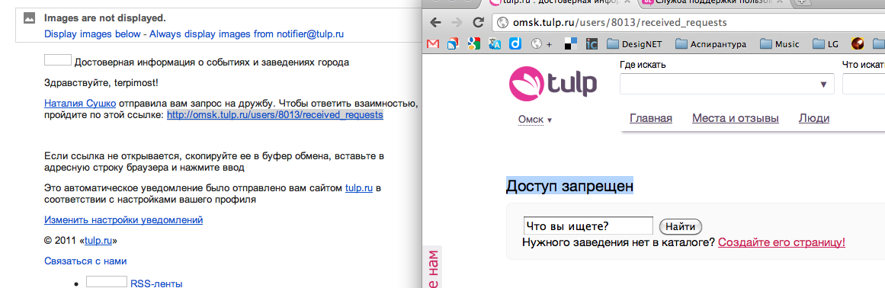Click 'Always display images from notifier@tulp.ru'

pos(247,34)
